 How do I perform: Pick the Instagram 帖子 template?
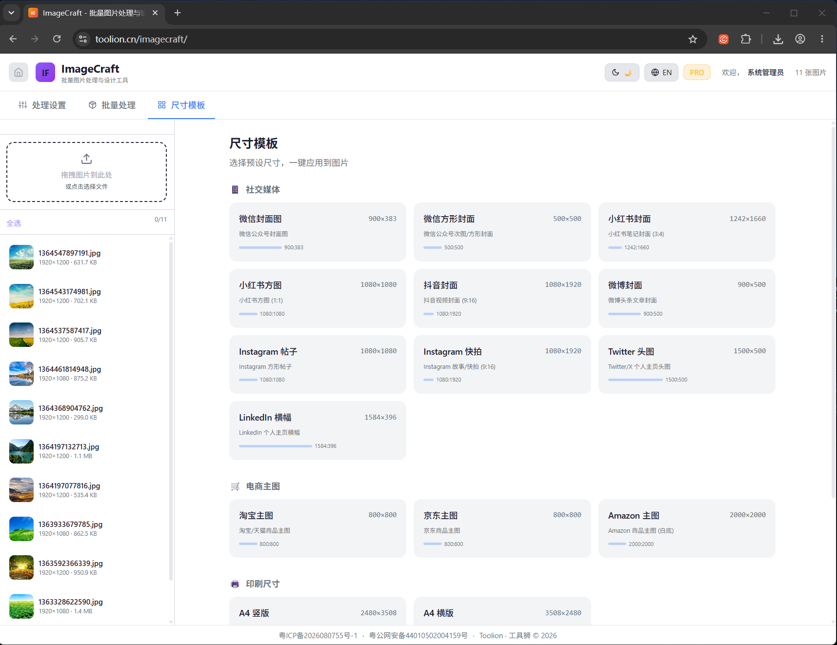pyautogui.click(x=318, y=364)
